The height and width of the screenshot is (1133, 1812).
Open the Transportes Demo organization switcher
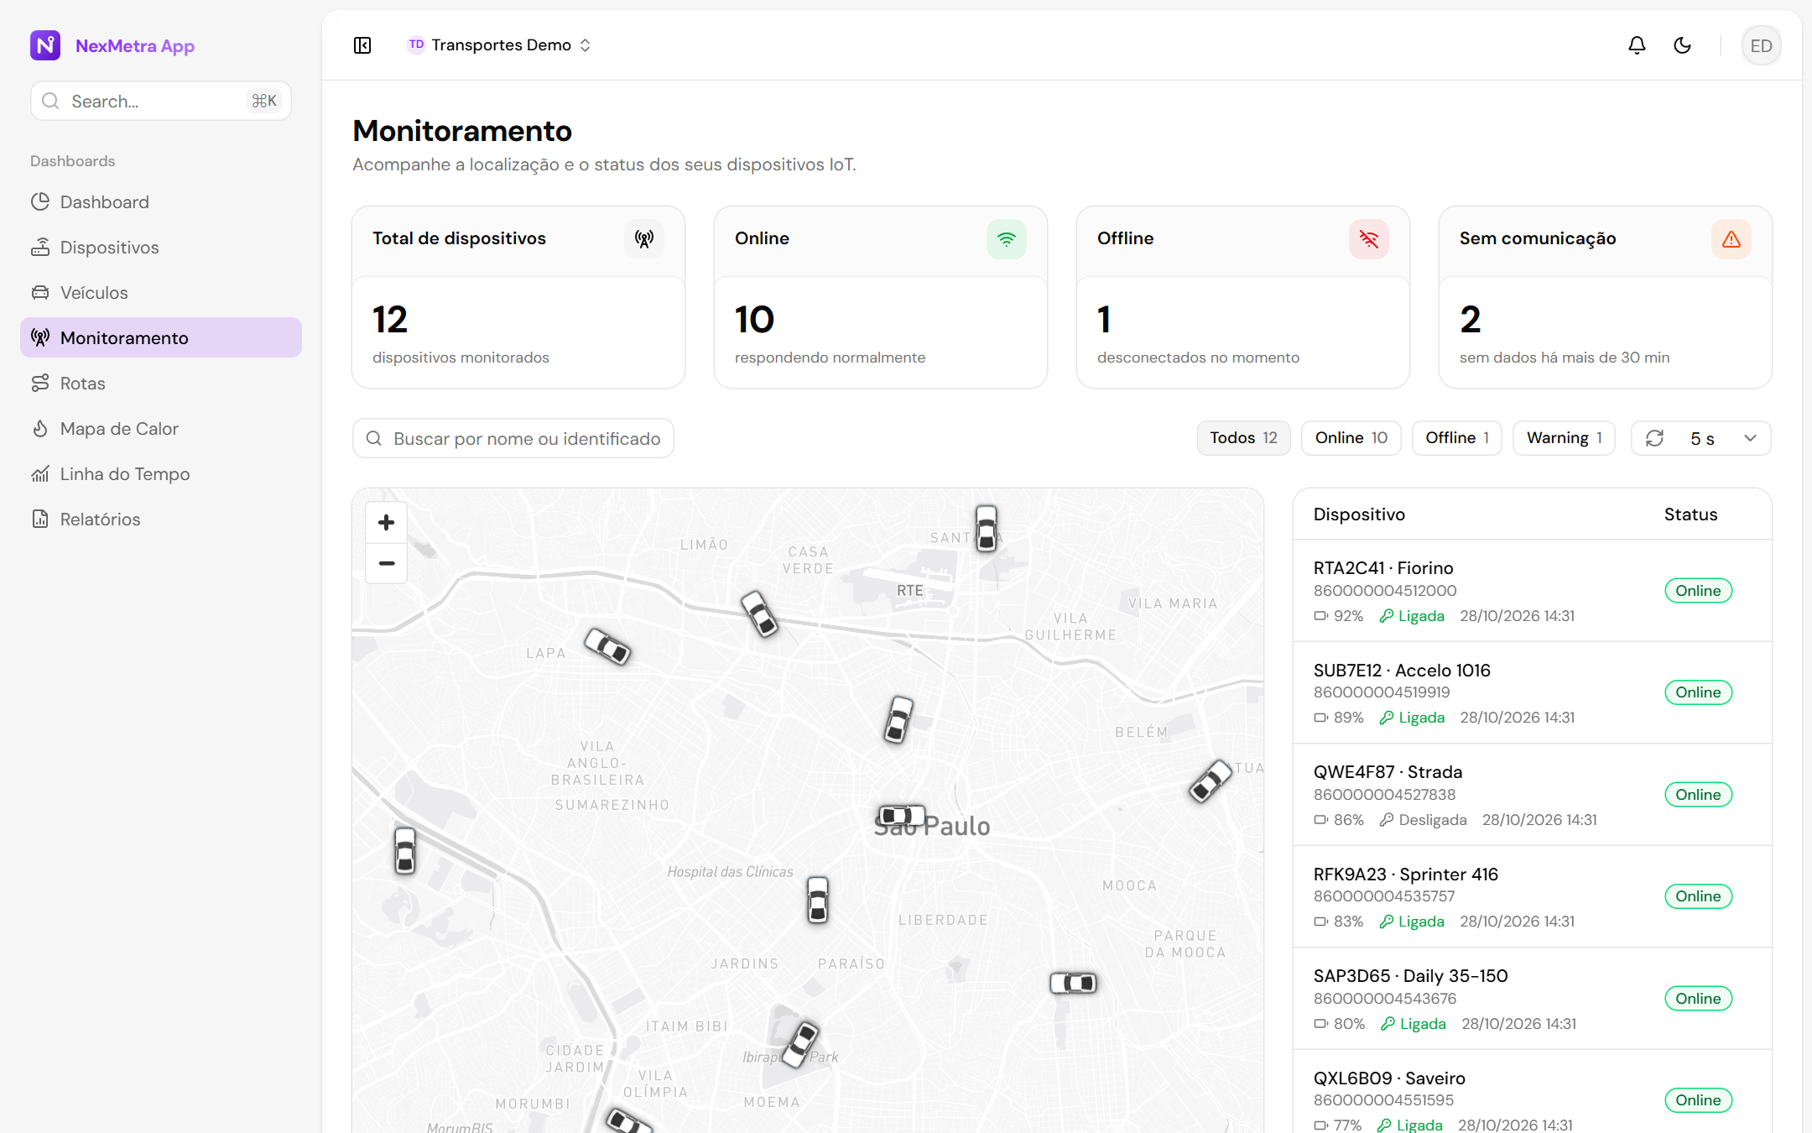tap(500, 45)
